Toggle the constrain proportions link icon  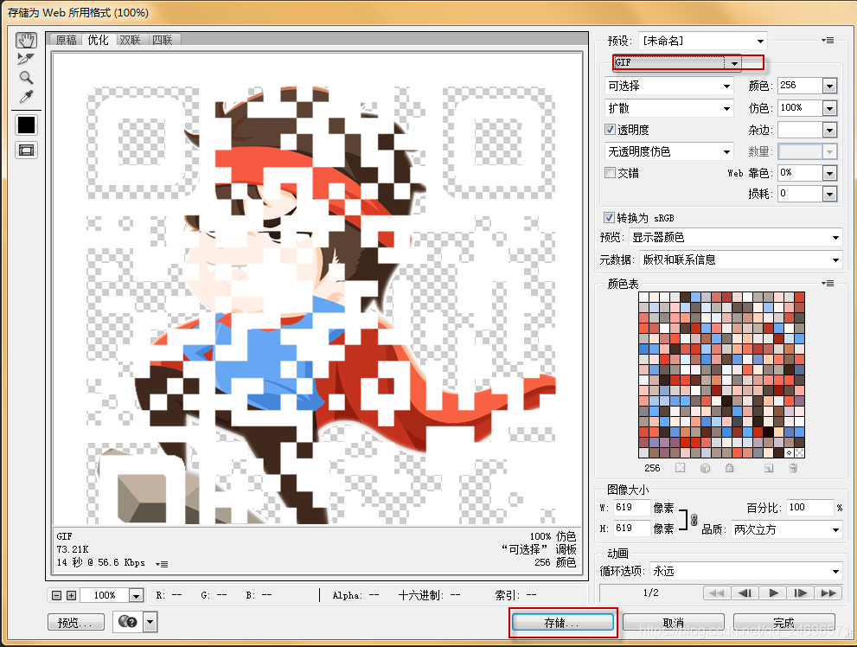pyautogui.click(x=694, y=520)
